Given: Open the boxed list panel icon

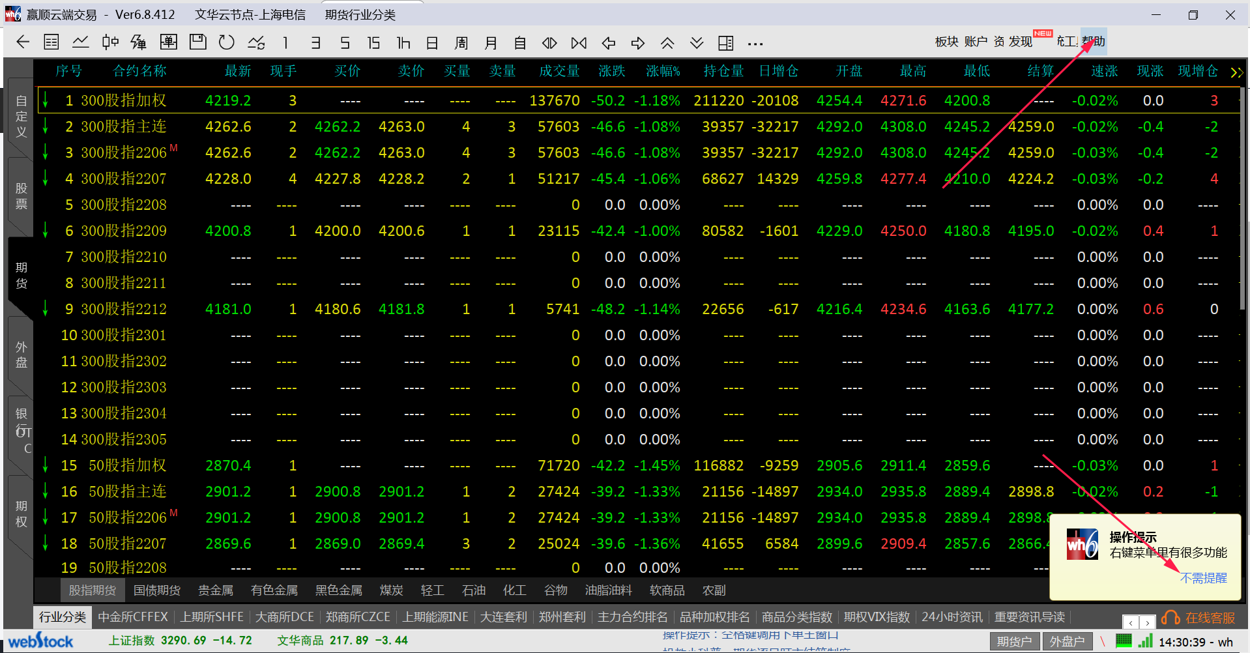Looking at the screenshot, I should tap(169, 42).
